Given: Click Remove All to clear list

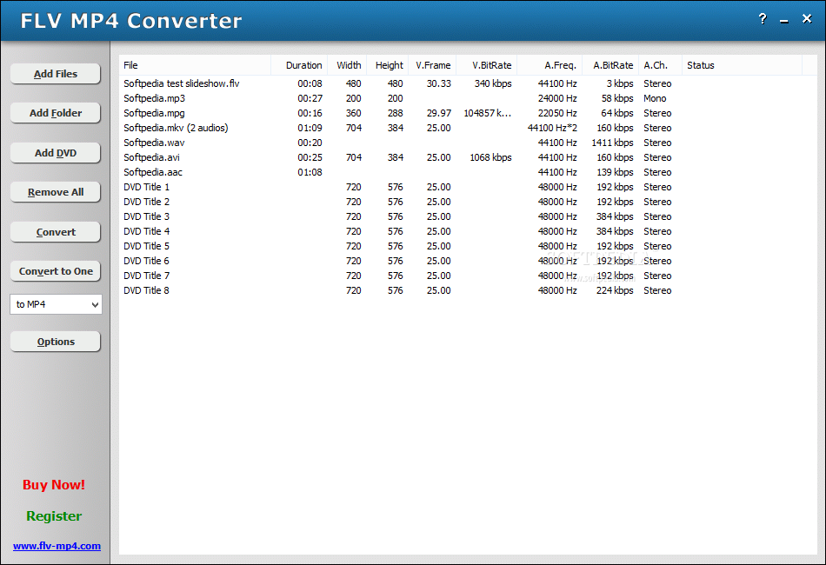Looking at the screenshot, I should coord(56,192).
